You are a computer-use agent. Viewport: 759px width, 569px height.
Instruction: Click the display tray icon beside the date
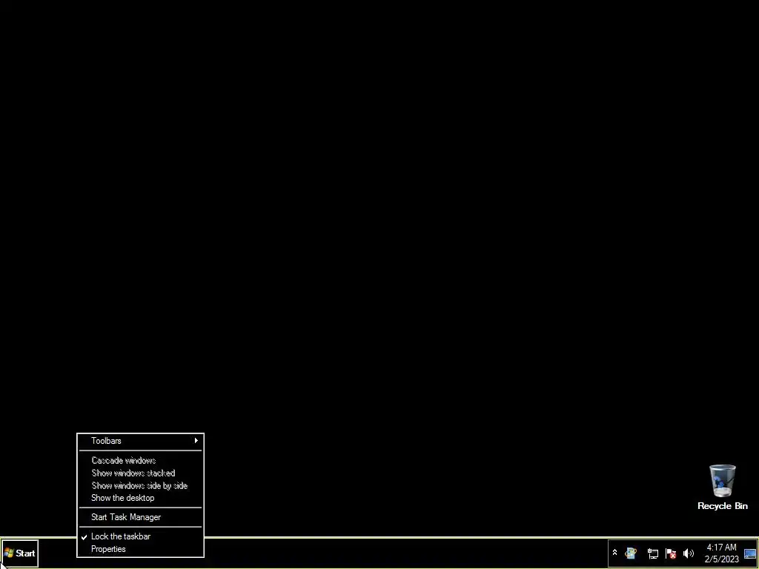[x=750, y=554]
